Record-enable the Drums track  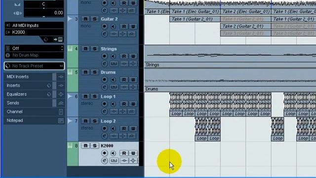104,80
